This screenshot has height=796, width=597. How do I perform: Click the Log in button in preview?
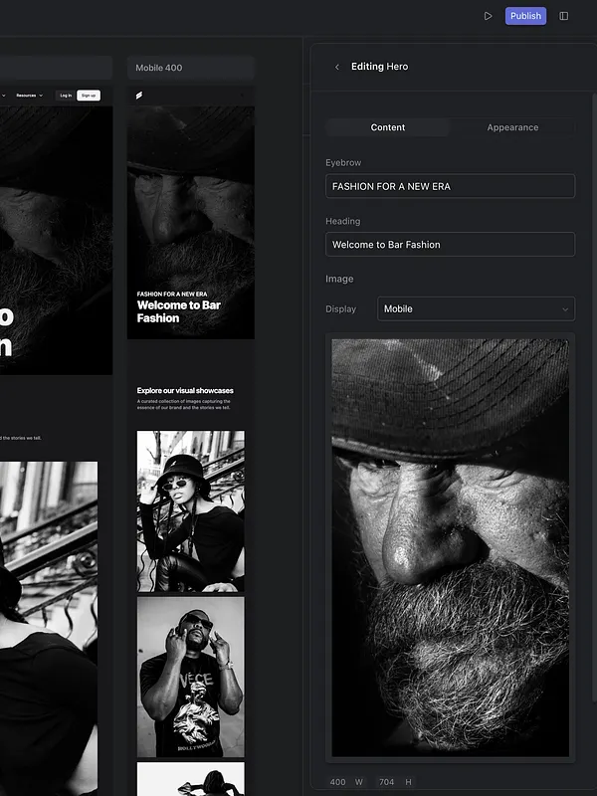(66, 96)
